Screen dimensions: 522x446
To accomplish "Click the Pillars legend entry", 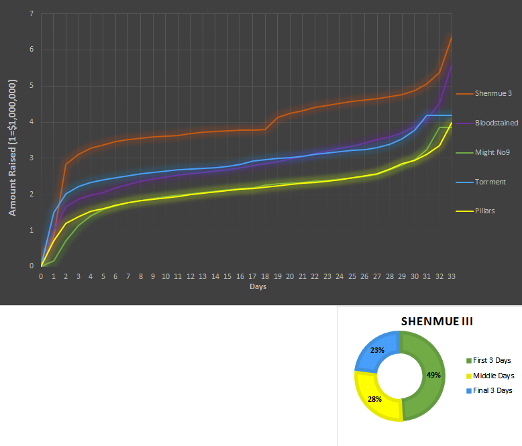I will pyautogui.click(x=476, y=211).
